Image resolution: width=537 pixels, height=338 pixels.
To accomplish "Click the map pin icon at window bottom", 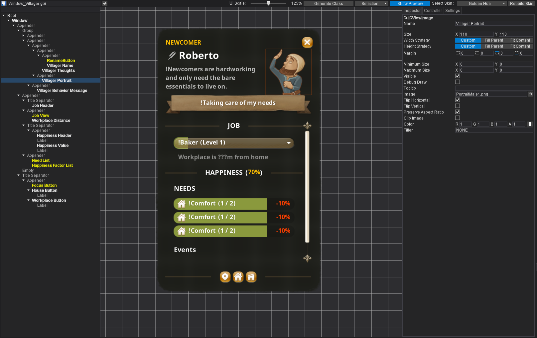I will (x=225, y=277).
